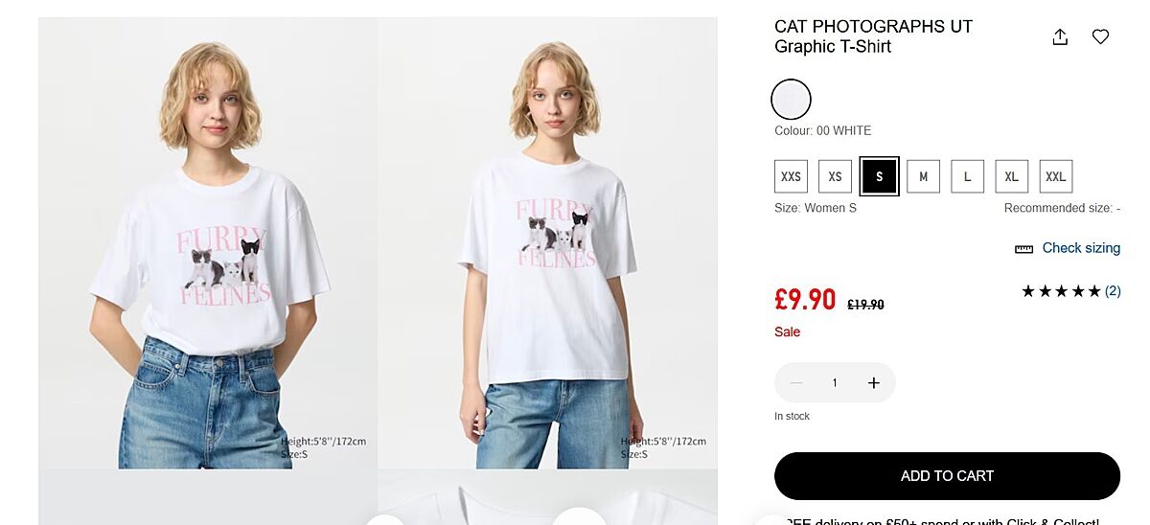Screen dimensions: 1150x525
Task: Select size XS
Action: (x=835, y=177)
